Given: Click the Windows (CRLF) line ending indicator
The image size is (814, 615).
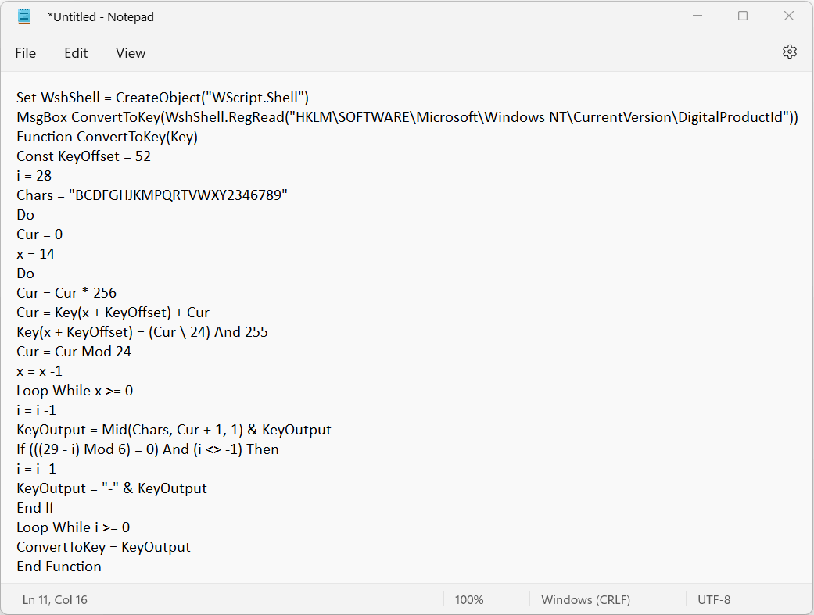Looking at the screenshot, I should [x=585, y=599].
